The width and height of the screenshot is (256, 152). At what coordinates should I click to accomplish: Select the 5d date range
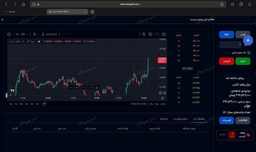tap(32, 104)
